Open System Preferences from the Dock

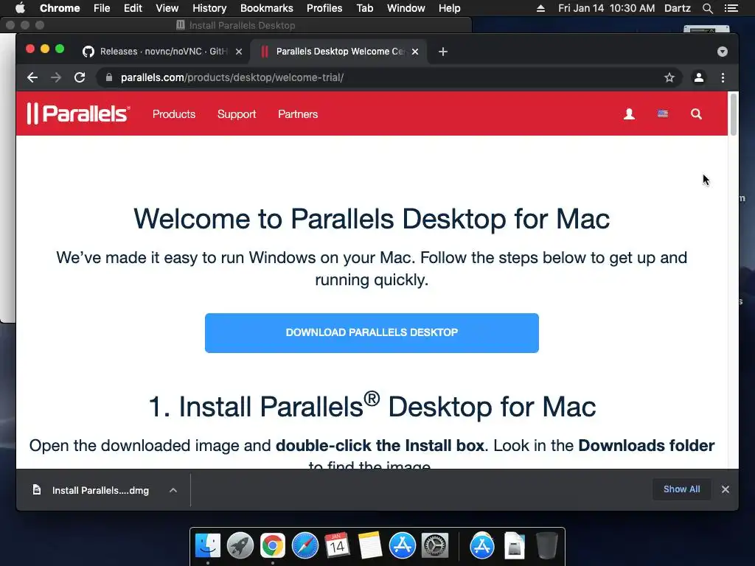(x=435, y=546)
